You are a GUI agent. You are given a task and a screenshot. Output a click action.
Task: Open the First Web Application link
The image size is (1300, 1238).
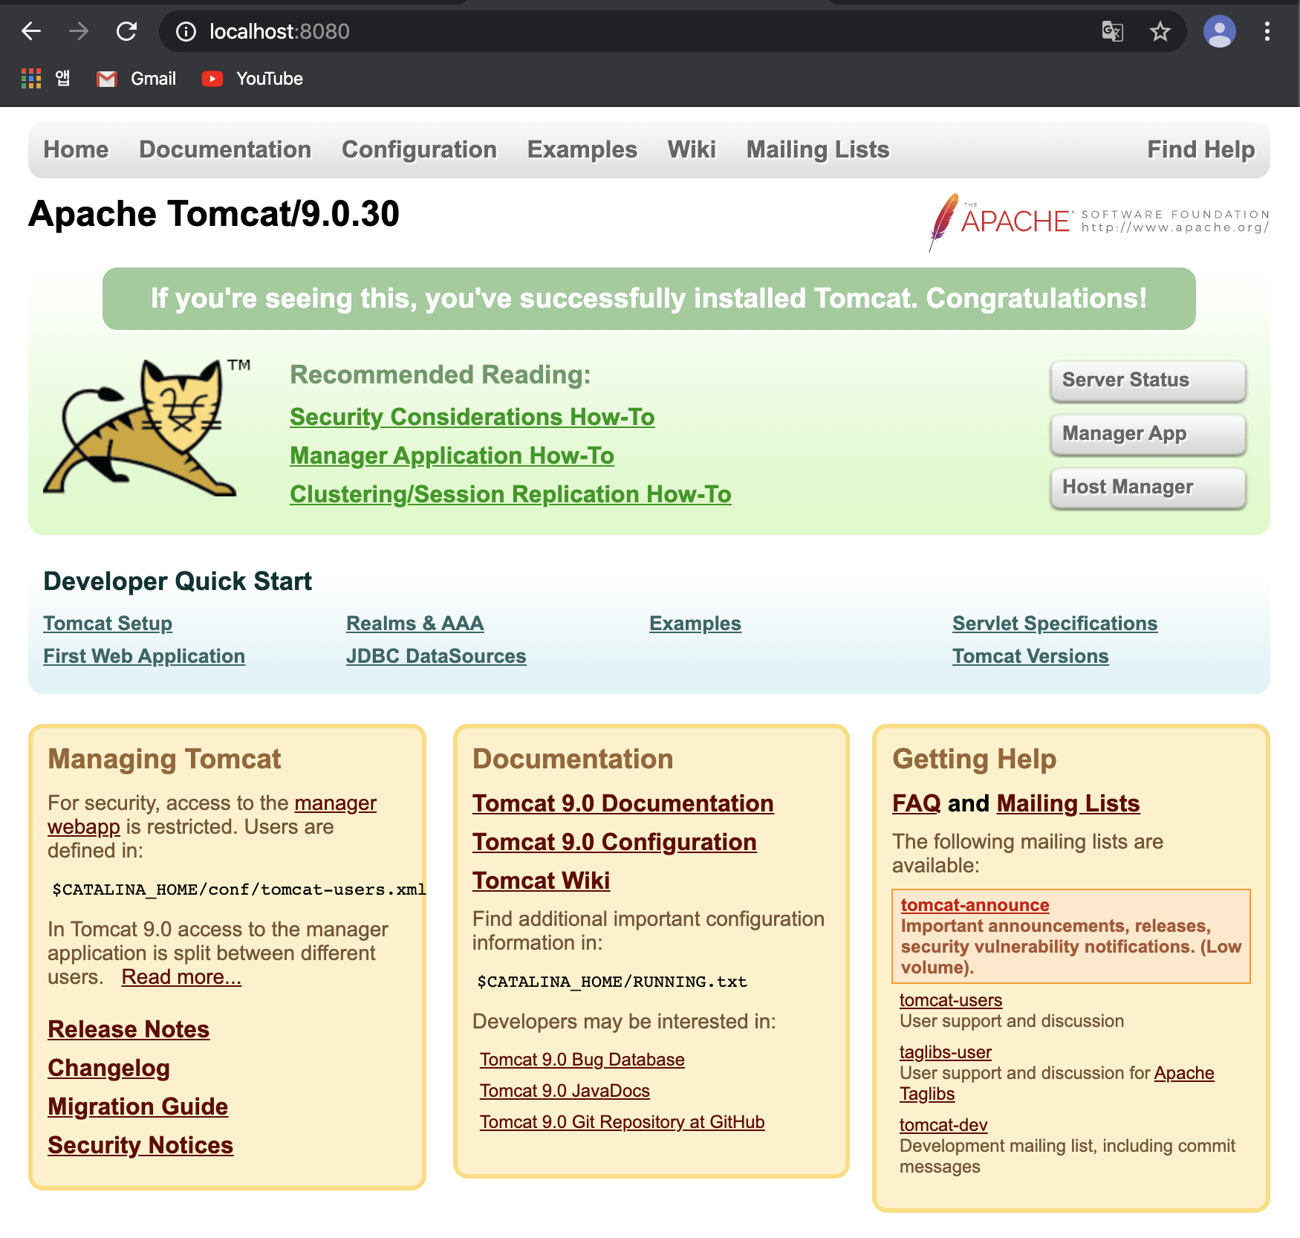coord(144,656)
